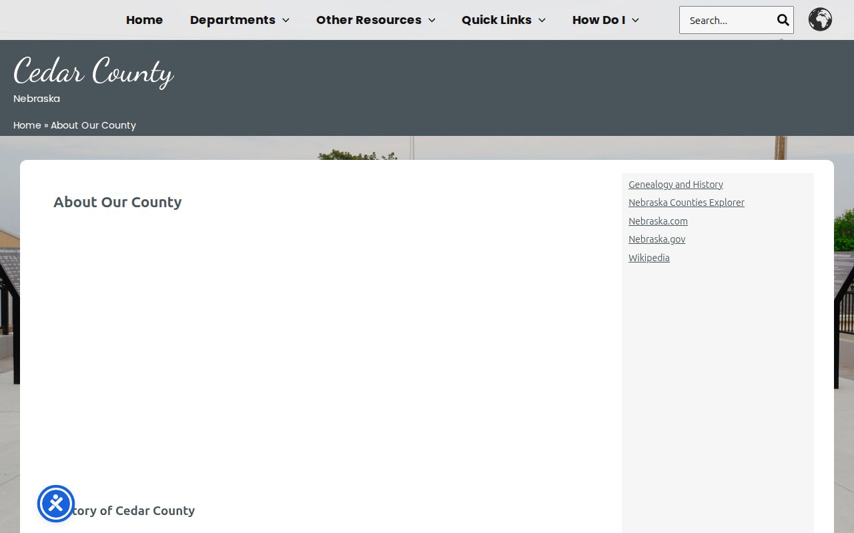This screenshot has width=854, height=533.
Task: Visit the Nebraska.gov link
Action: [x=657, y=239]
